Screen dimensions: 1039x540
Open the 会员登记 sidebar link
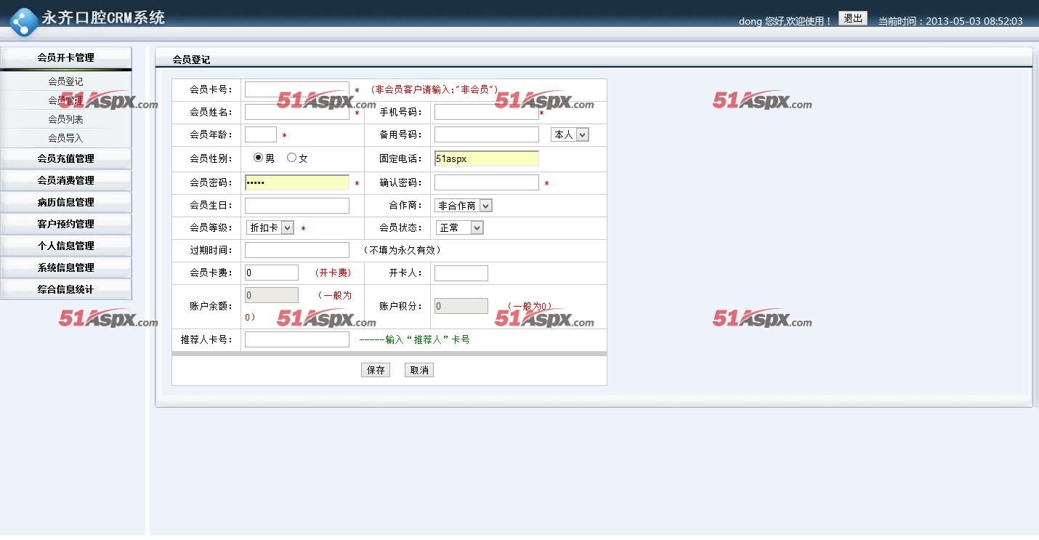tap(66, 81)
